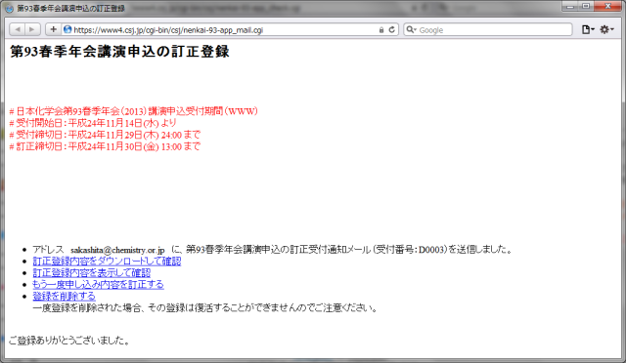Go forward with the browser forward arrow
The image size is (626, 363).
(x=32, y=29)
